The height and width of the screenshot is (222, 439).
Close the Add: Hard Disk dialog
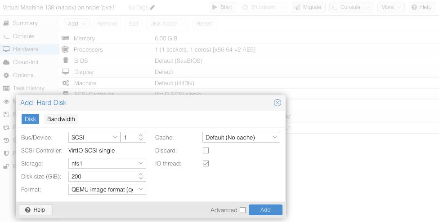click(x=277, y=103)
